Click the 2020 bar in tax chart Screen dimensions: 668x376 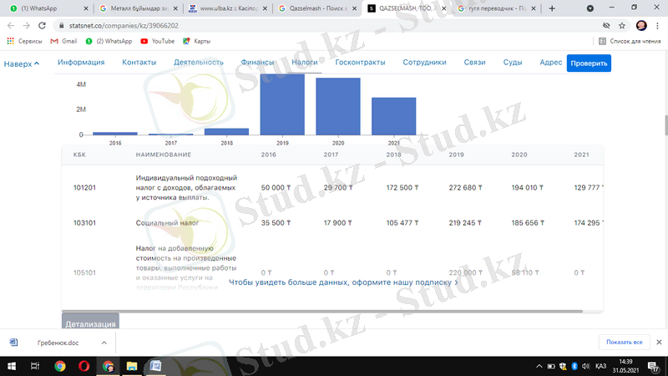(x=338, y=107)
